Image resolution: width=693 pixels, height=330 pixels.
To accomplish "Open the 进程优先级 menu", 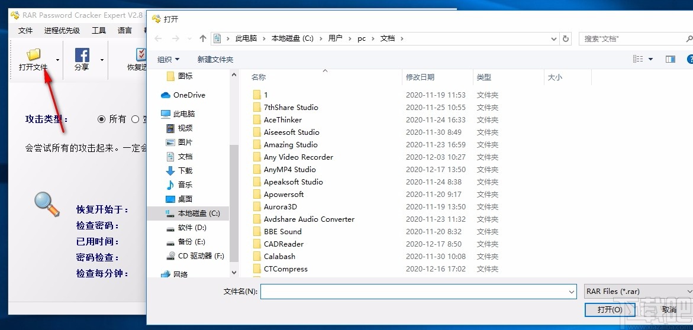I will [62, 31].
